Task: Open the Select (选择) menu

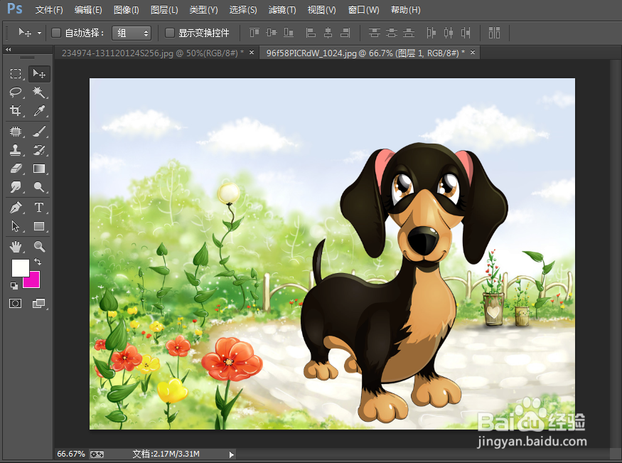Action: 243,10
